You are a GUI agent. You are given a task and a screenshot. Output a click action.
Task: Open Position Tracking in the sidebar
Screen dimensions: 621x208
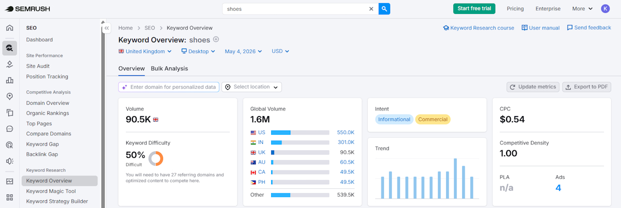(x=47, y=77)
